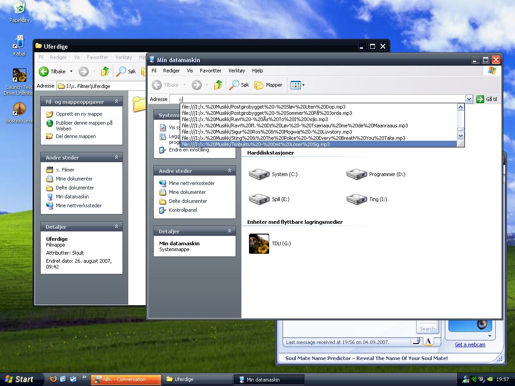Collapse Andre steder panel in Min datamaskin
The image size is (515, 386).
229,171
